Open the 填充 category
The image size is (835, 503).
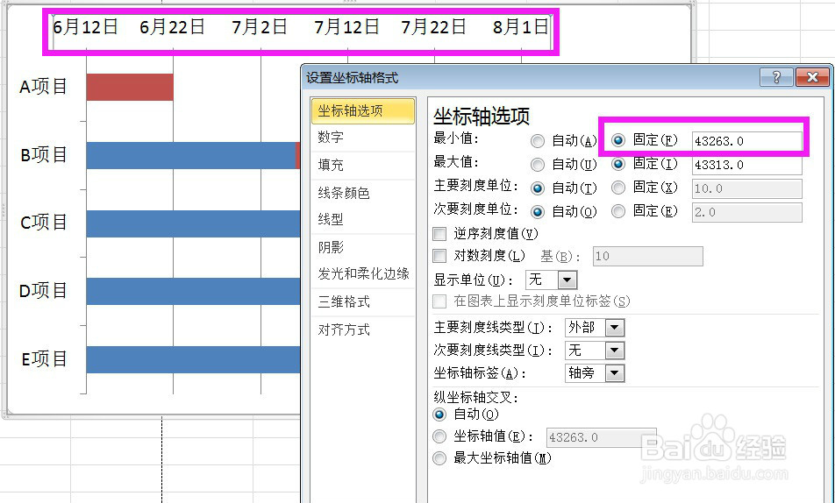362,165
